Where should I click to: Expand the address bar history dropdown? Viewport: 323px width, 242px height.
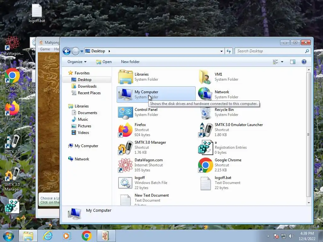(x=221, y=51)
